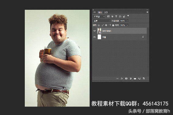This screenshot has height=115, width=173.
Task: Delete the selected layer with trash icon
Action: [144, 78]
